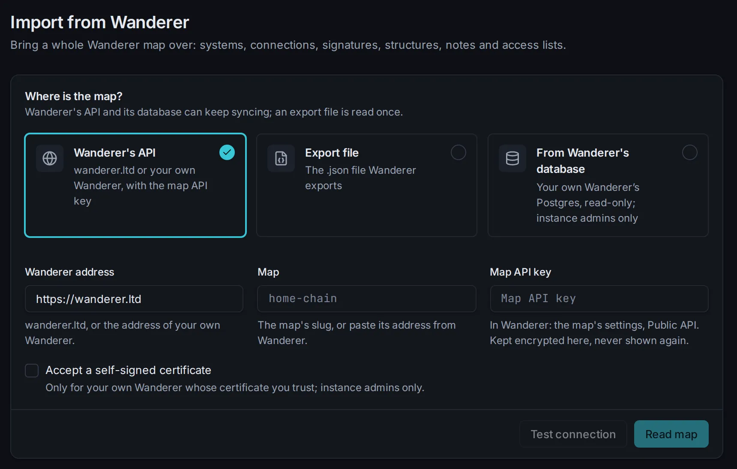Click the JSON file icon on Export file card
The height and width of the screenshot is (469, 737).
coord(281,158)
